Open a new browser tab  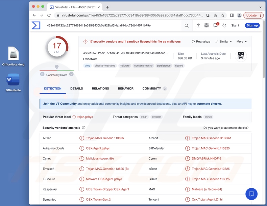[107, 7]
